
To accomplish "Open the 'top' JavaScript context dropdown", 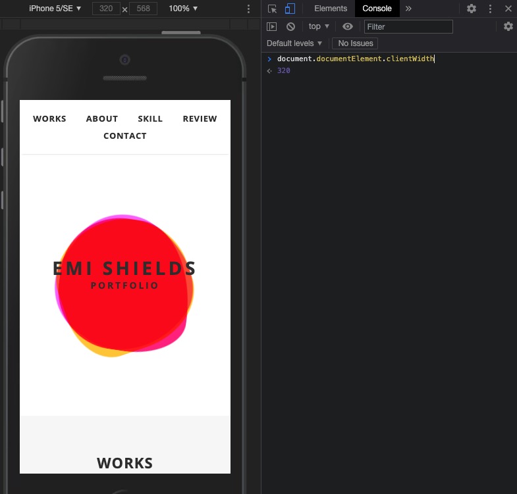I will [319, 26].
